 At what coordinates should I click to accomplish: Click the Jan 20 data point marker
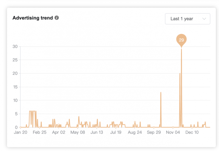[21, 127]
